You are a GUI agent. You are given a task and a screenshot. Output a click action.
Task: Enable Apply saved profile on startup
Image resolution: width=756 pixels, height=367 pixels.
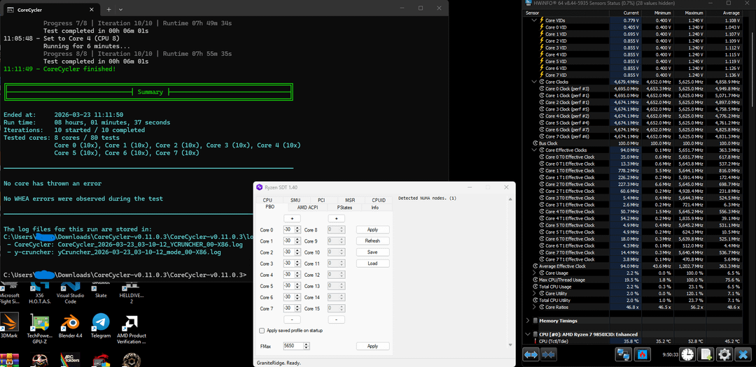pyautogui.click(x=262, y=331)
